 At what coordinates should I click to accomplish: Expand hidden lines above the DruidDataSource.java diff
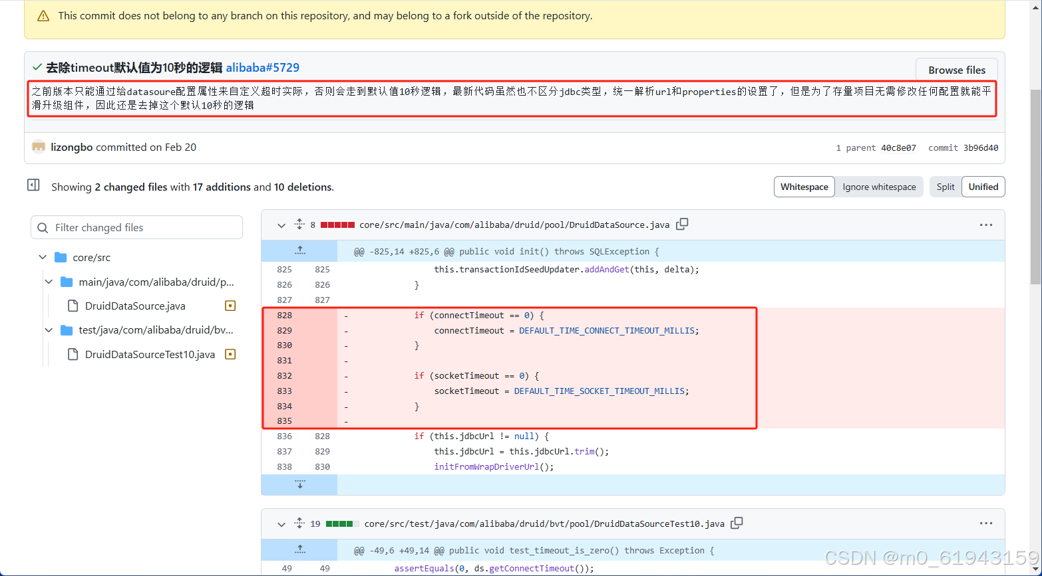point(299,250)
